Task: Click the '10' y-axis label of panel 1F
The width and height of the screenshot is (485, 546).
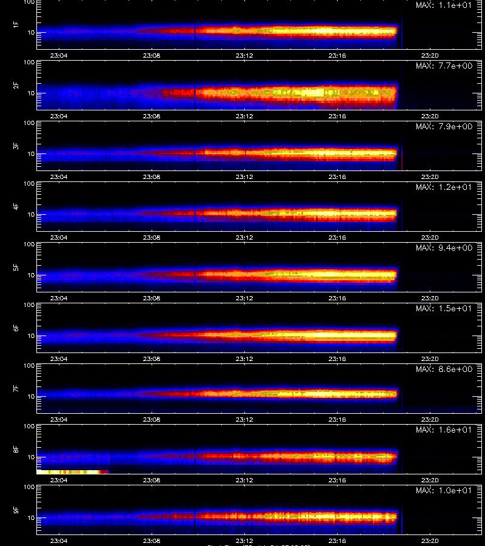Action: [x=32, y=32]
